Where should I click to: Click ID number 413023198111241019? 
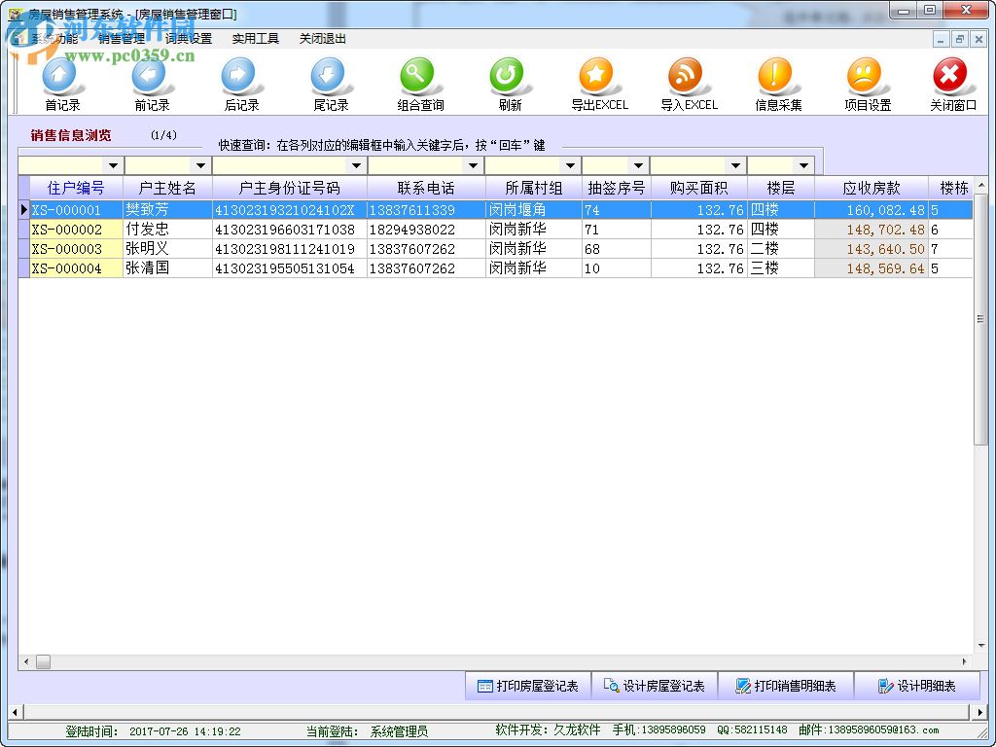[x=285, y=249]
